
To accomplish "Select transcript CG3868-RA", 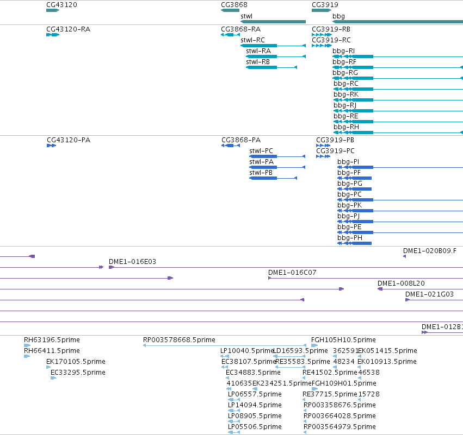I will tap(241, 29).
